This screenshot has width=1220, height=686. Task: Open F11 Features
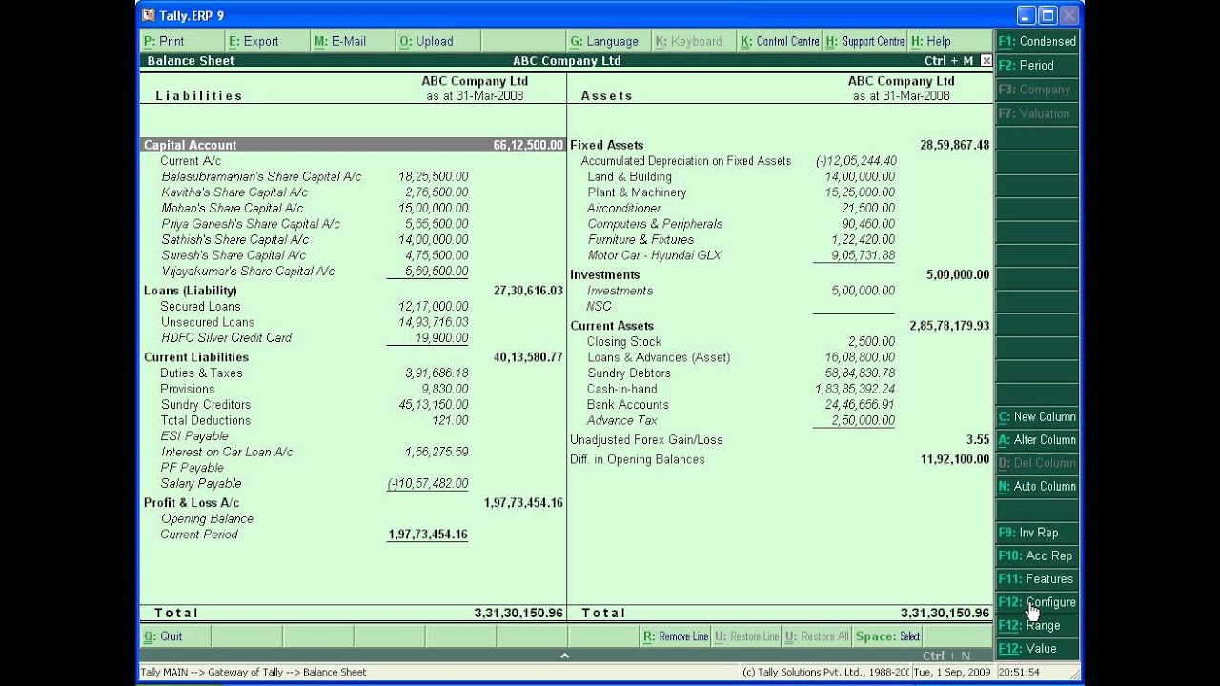point(1037,578)
